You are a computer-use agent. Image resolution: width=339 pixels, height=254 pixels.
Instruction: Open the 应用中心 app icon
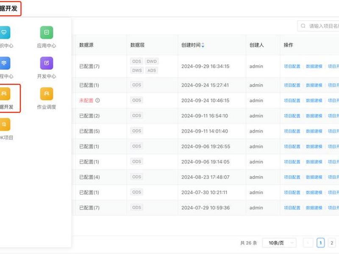click(47, 33)
